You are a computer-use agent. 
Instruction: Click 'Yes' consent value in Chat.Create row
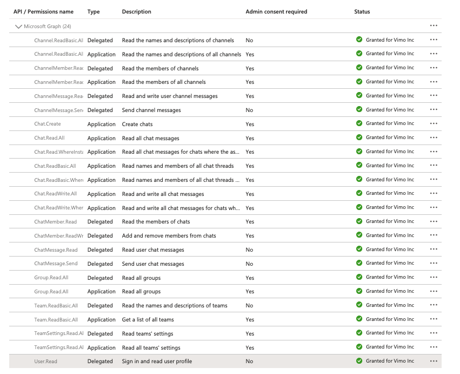point(250,124)
